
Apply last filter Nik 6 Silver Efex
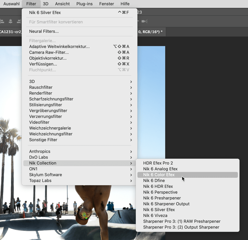[80, 13]
